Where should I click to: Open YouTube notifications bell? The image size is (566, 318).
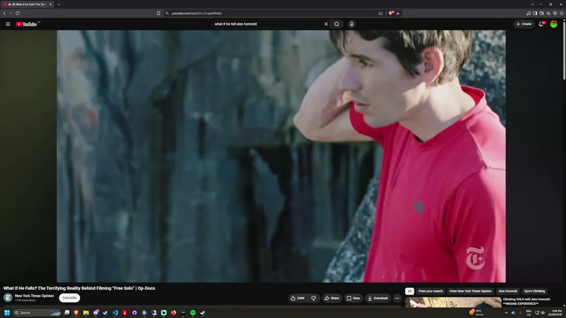point(541,24)
